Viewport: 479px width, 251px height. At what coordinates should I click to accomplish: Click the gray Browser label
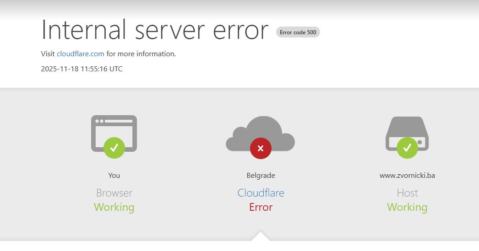(114, 193)
